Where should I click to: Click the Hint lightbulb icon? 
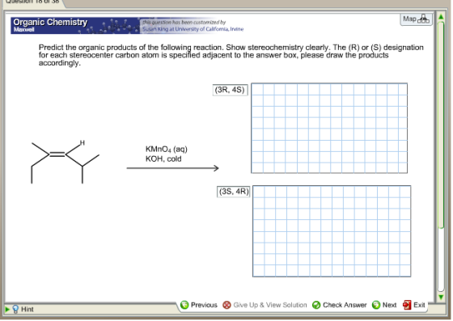coord(15,310)
